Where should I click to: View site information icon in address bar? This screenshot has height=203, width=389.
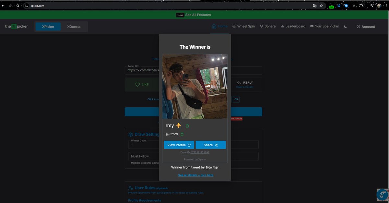[x=27, y=6]
